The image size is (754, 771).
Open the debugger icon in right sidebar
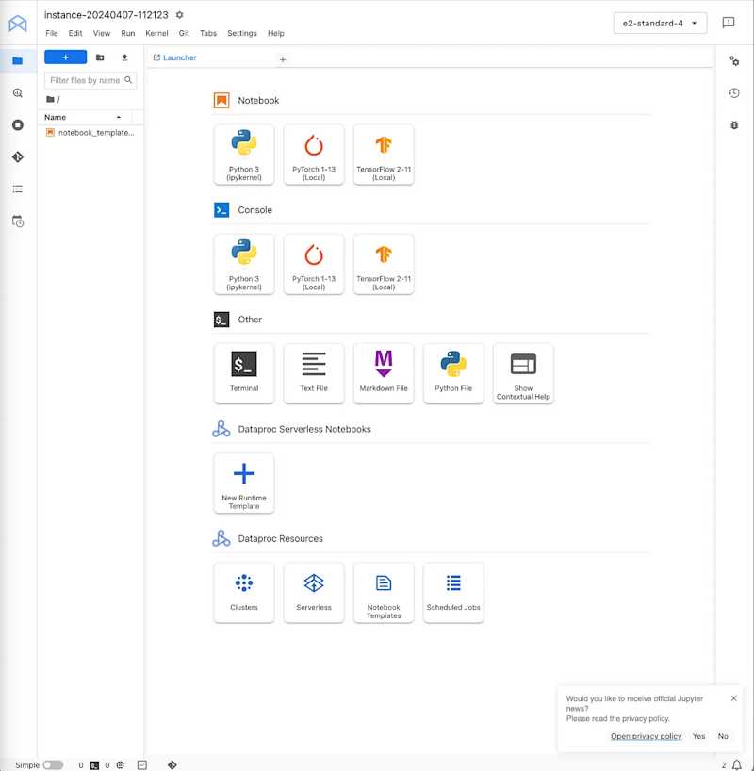[734, 125]
